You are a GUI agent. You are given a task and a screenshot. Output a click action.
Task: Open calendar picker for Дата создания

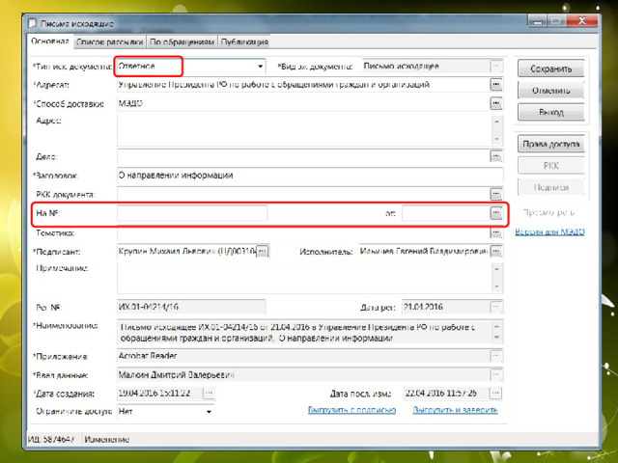[x=209, y=394]
